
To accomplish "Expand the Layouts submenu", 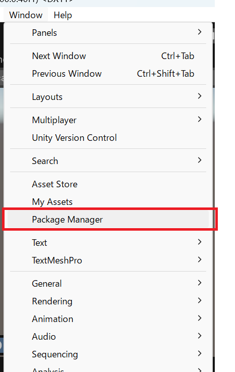I will click(x=108, y=97).
